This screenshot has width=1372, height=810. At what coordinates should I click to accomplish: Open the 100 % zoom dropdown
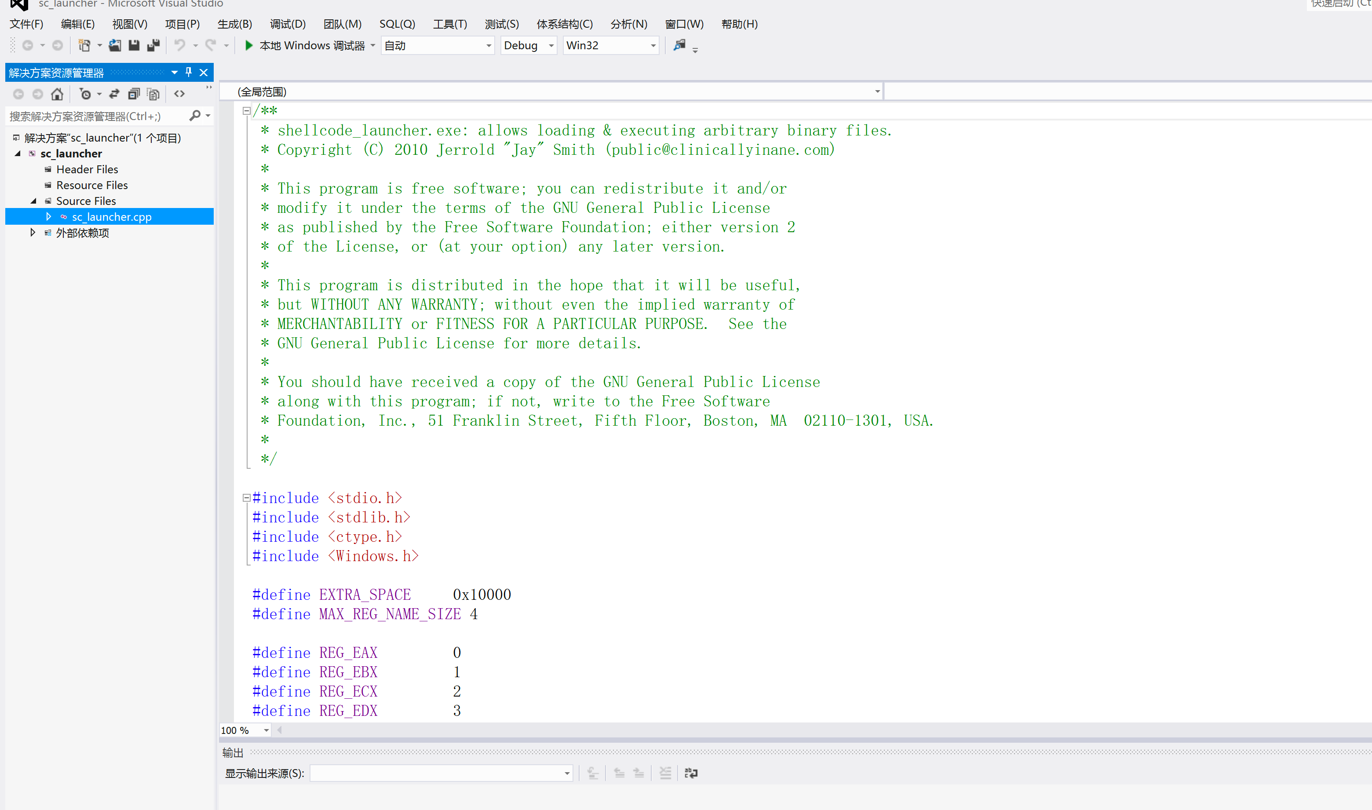266,730
